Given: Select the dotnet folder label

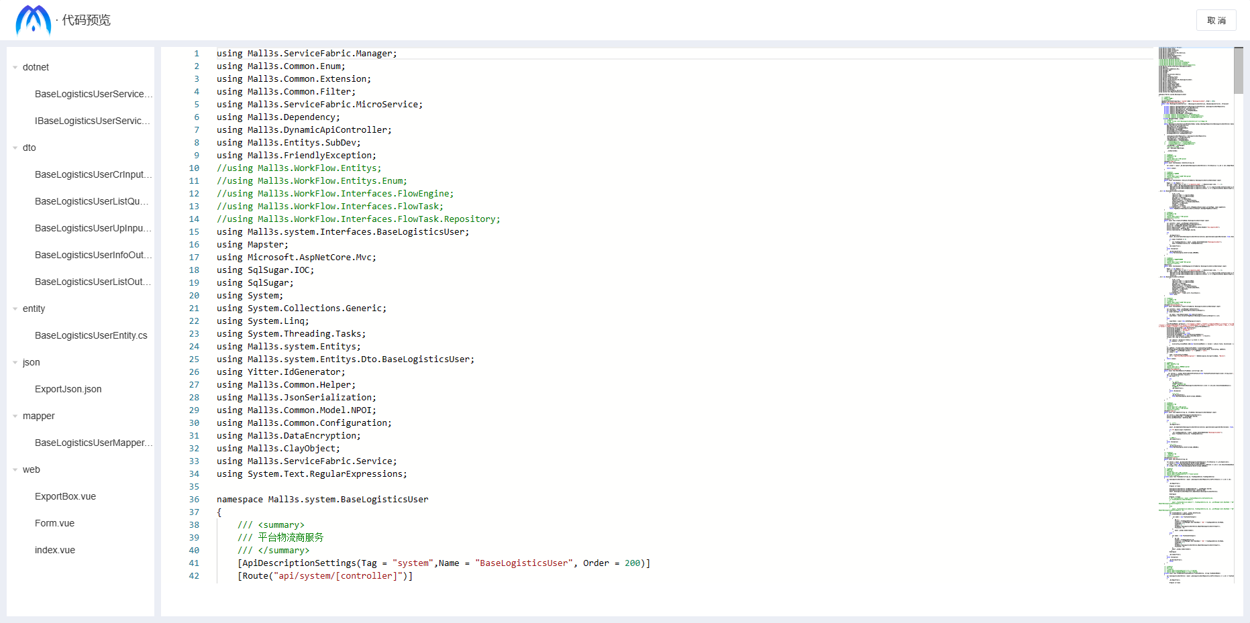Looking at the screenshot, I should (x=36, y=67).
